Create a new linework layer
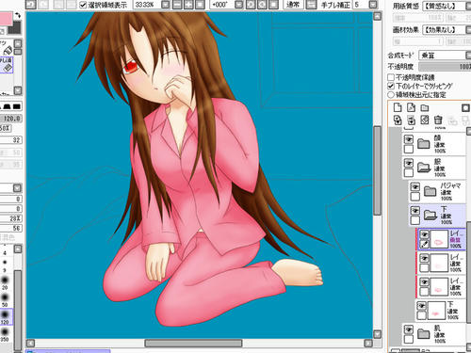The image size is (471, 353). (411, 107)
